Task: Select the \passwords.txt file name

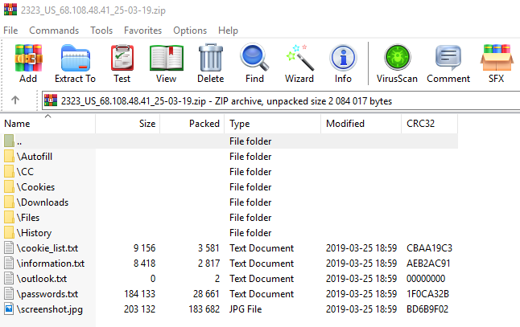Action: coord(47,294)
